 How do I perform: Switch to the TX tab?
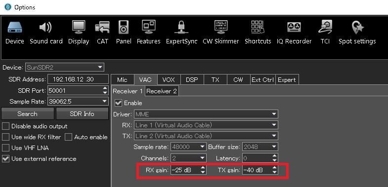click(x=216, y=80)
